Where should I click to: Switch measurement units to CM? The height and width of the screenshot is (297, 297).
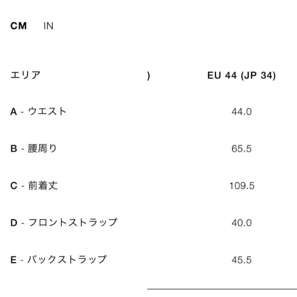coord(18,26)
